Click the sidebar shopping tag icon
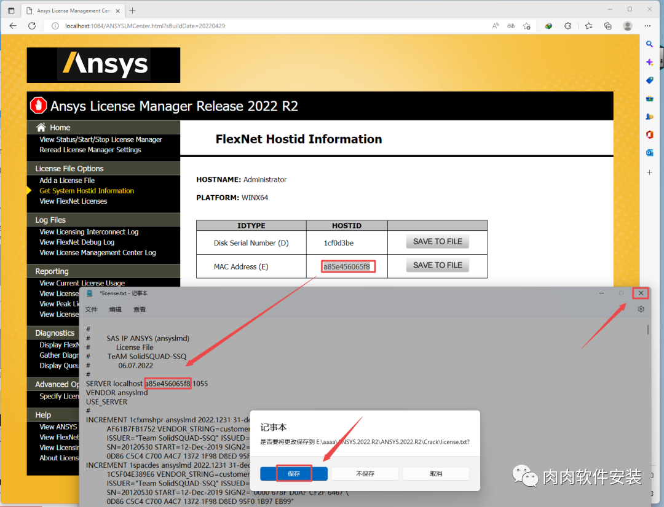The height and width of the screenshot is (507, 664). 650,80
